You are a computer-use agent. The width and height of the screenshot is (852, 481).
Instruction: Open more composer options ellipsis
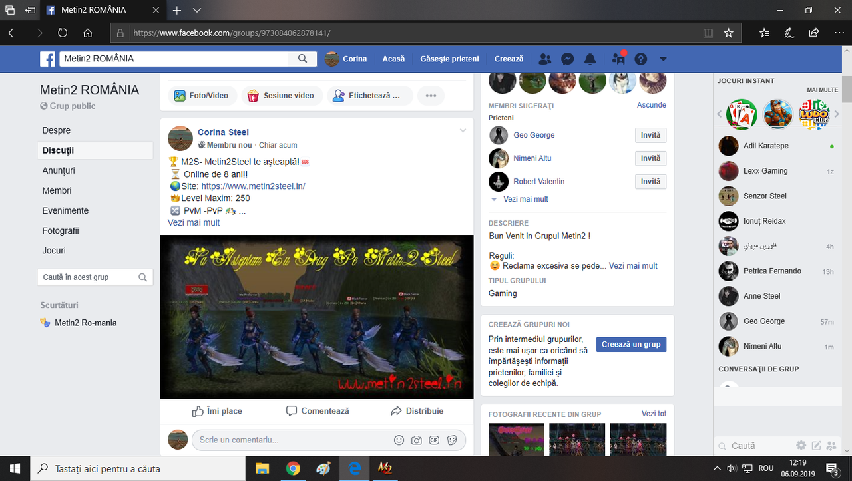click(x=431, y=96)
